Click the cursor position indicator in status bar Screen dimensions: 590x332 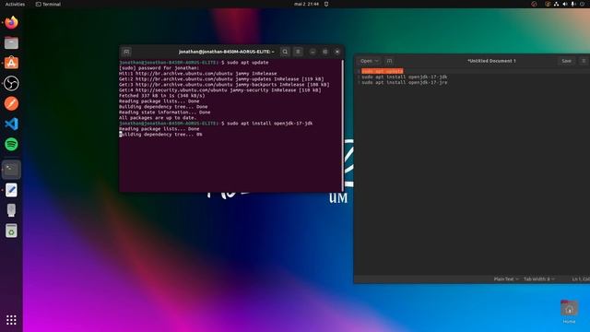(x=581, y=279)
